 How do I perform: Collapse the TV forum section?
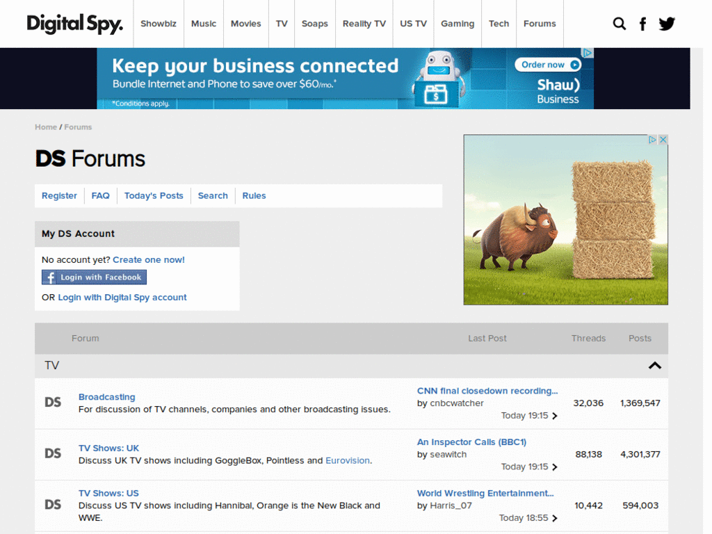(x=655, y=366)
